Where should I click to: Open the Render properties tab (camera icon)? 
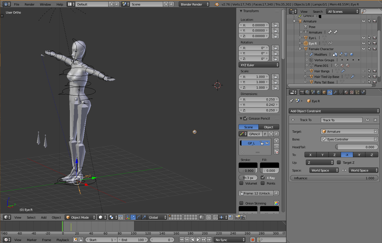[x=302, y=92]
